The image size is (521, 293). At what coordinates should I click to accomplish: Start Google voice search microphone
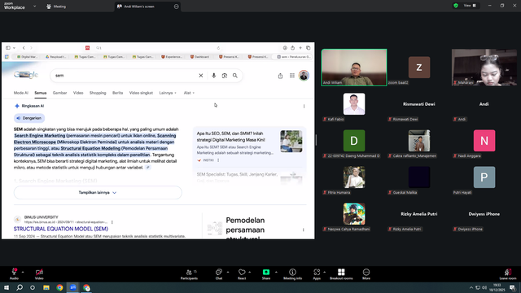pyautogui.click(x=213, y=76)
